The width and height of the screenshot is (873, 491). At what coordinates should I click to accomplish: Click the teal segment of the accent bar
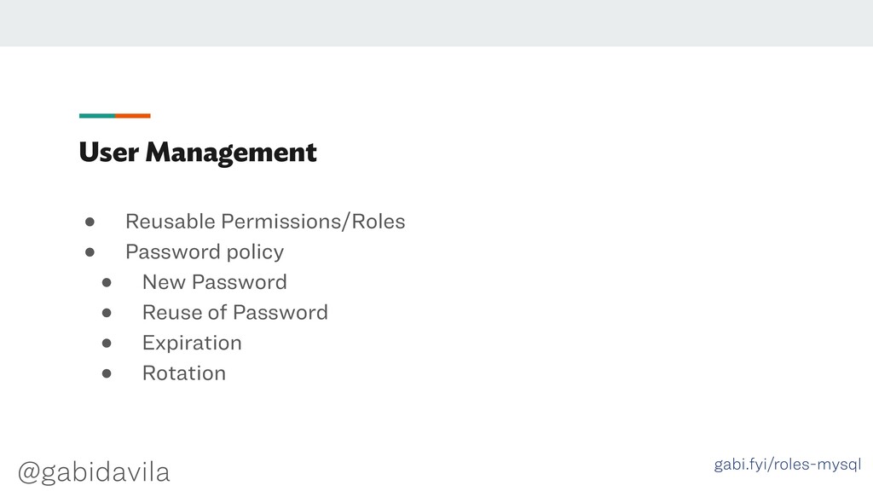pos(97,116)
